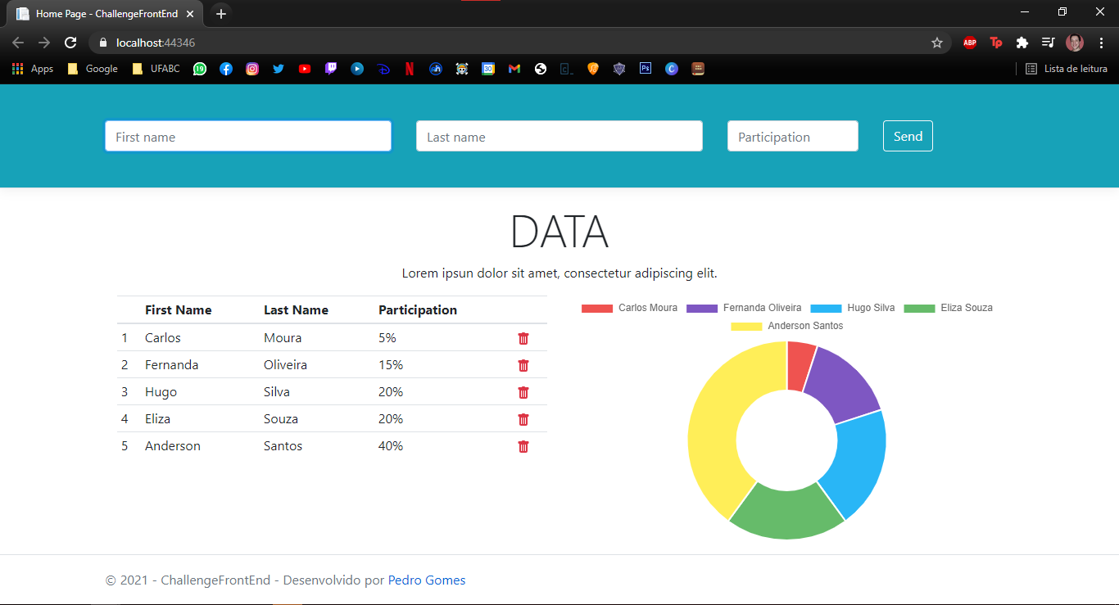Viewport: 1119px width, 605px height.
Task: Bookmark this page with the star icon
Action: point(937,43)
